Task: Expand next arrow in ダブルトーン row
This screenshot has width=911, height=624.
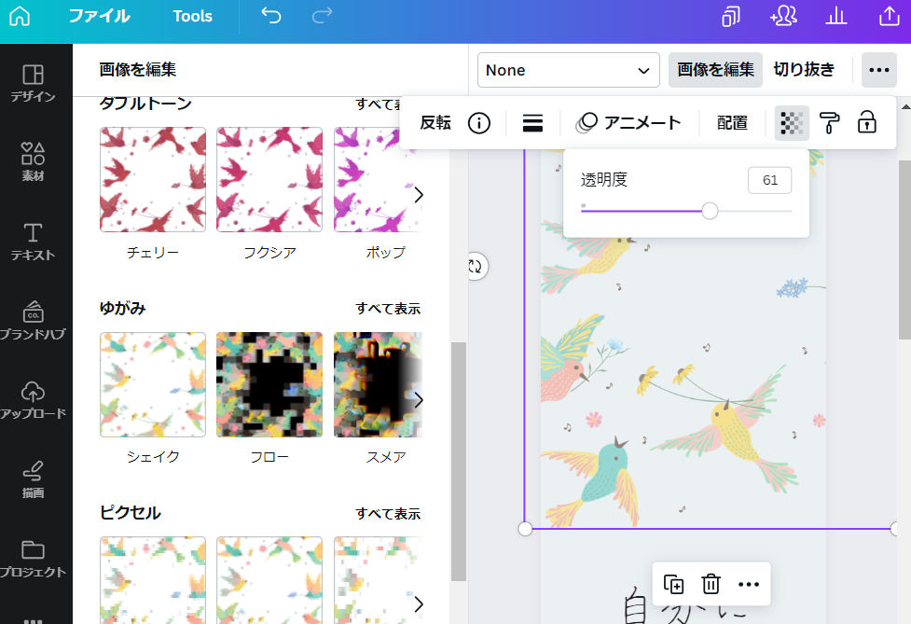Action: [x=419, y=195]
